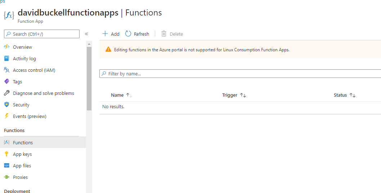Click the Search (Ctrl+/) box

click(x=42, y=34)
